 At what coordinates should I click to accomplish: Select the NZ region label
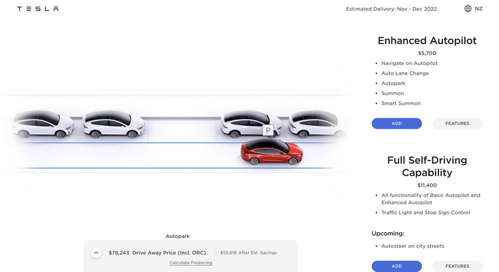tap(478, 9)
